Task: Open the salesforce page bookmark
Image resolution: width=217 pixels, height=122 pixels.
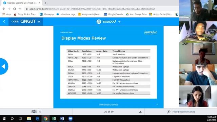Action: coord(66,14)
